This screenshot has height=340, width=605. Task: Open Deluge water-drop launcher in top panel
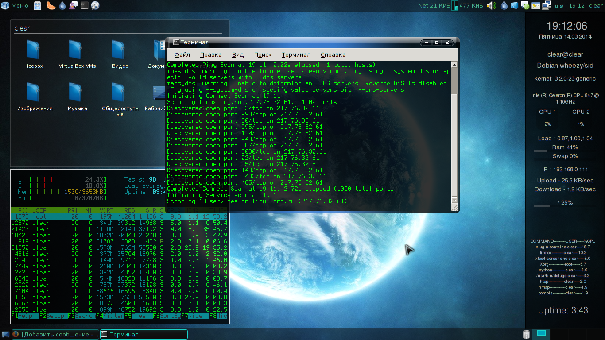pyautogui.click(x=62, y=5)
